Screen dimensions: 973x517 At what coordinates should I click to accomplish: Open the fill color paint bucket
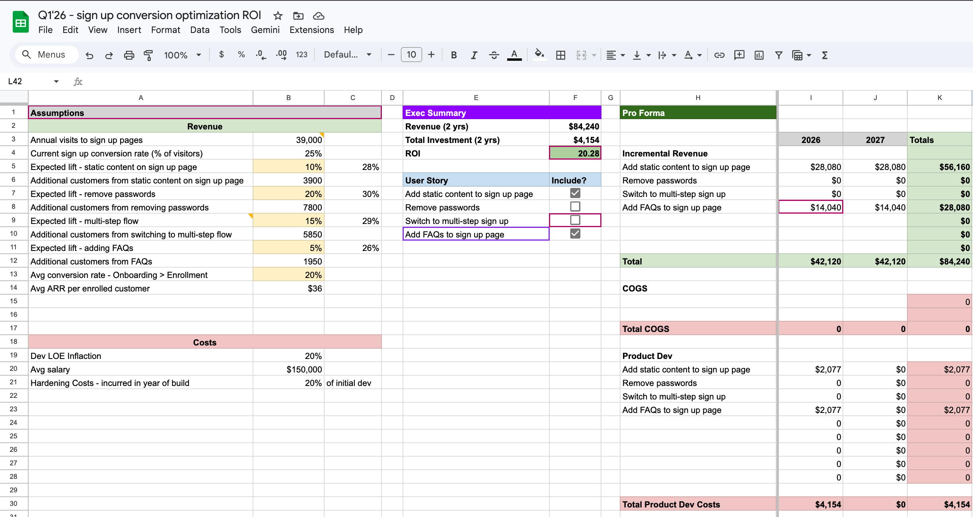(539, 54)
